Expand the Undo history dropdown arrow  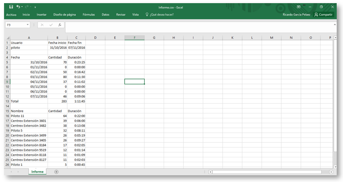(22, 7)
